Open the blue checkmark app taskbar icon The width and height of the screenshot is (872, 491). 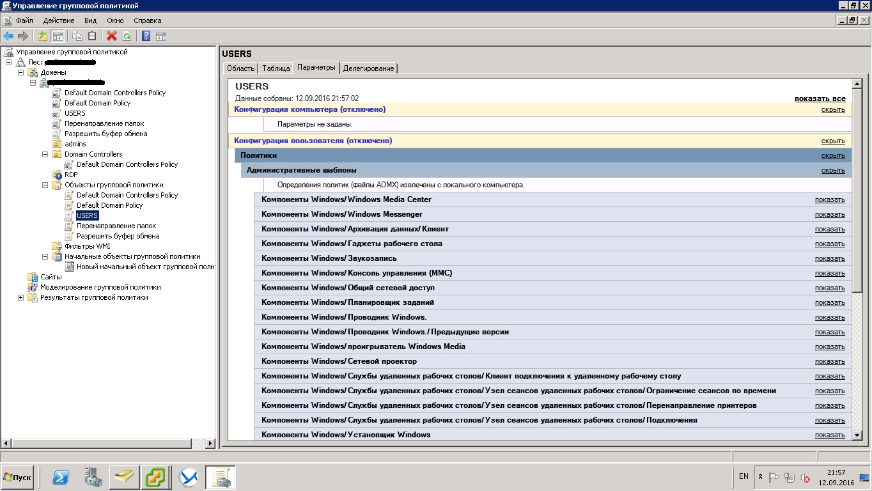[x=189, y=478]
